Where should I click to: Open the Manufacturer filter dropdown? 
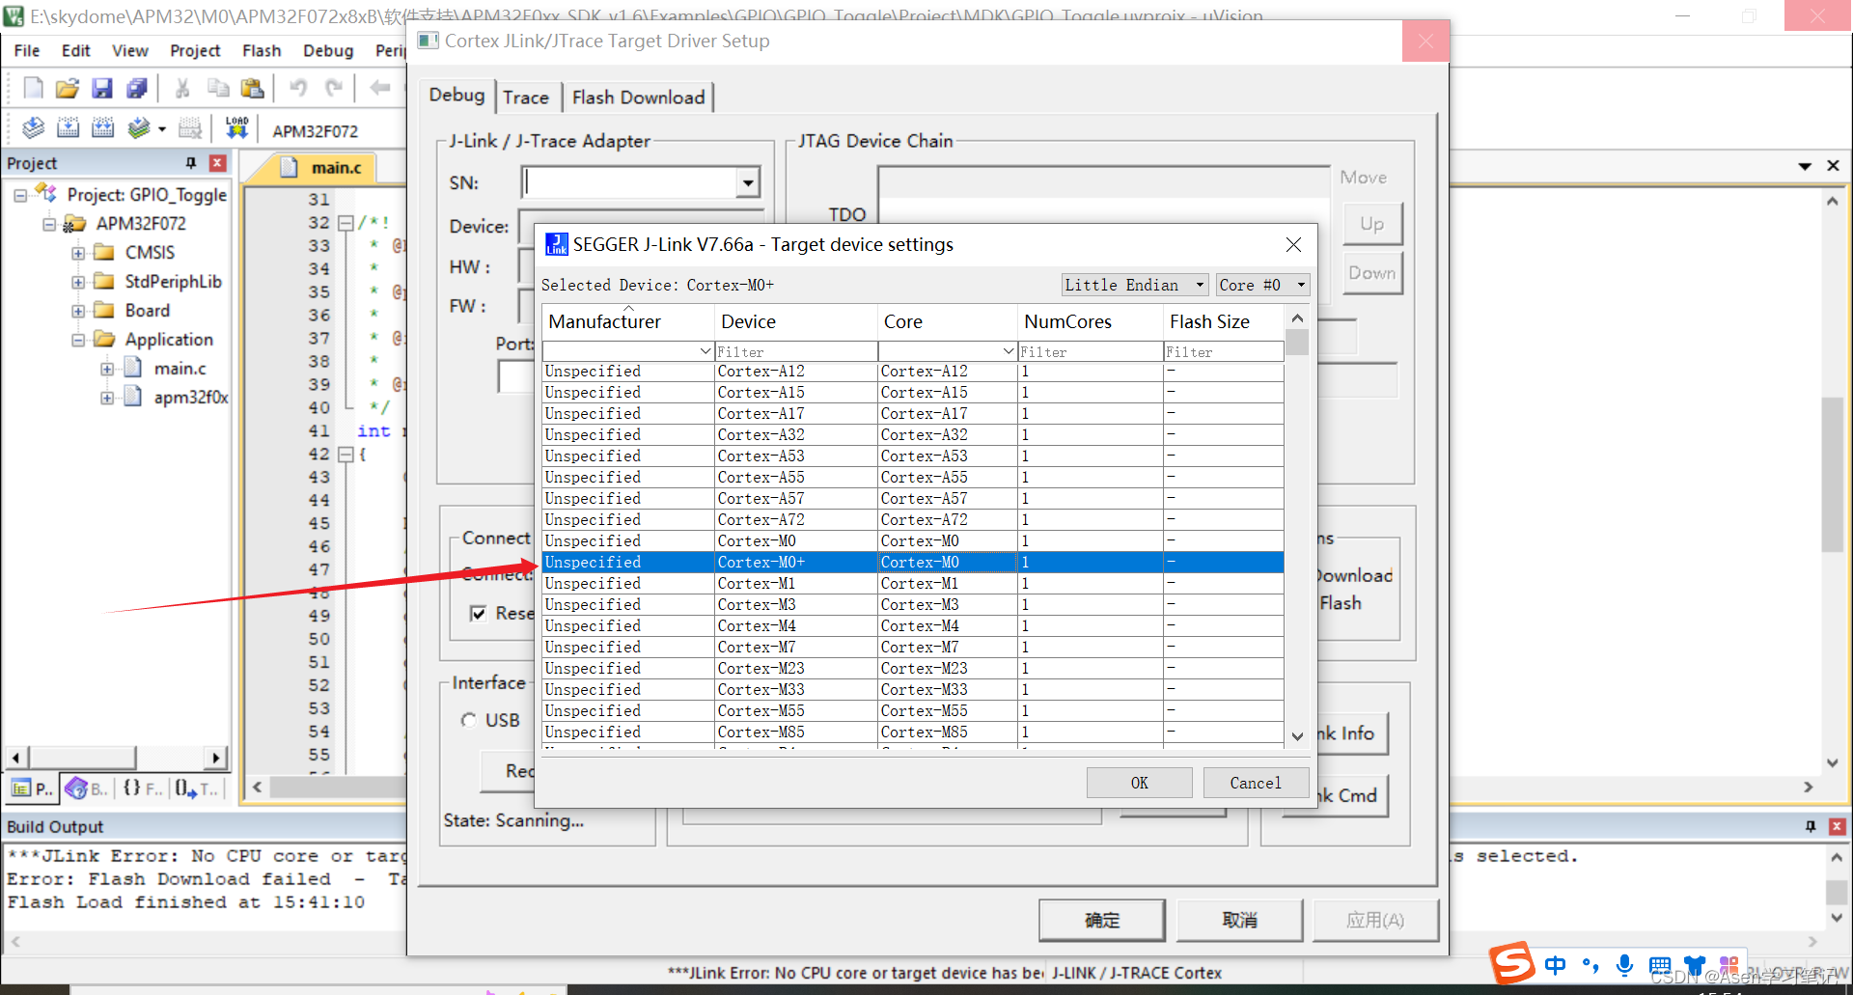[x=705, y=351]
